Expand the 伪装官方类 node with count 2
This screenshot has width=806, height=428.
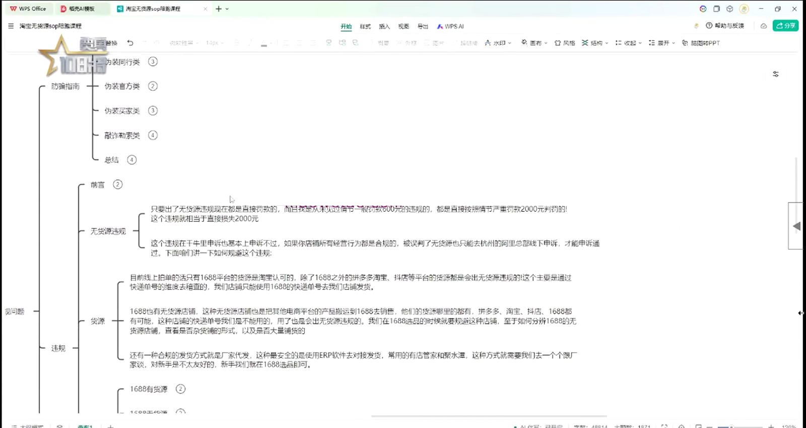[x=153, y=86]
